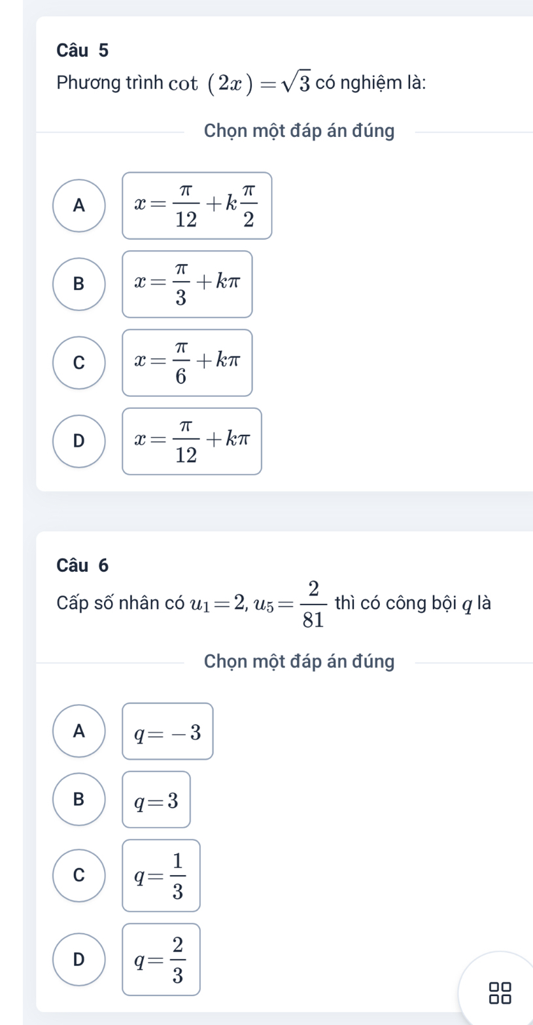Pick circle D for Câu 5
Screen dimensions: 533x1025
[x=78, y=440]
